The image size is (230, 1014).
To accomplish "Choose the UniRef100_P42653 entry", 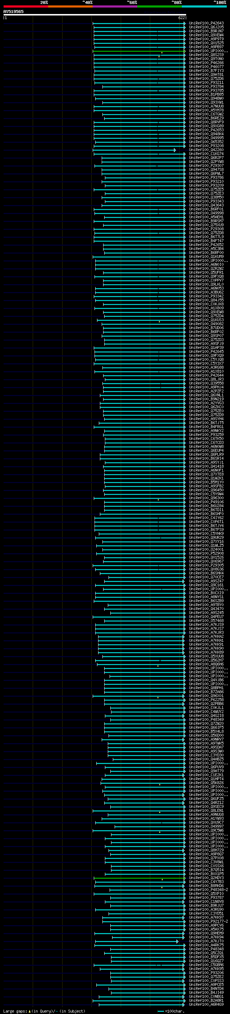I will 206,130.
